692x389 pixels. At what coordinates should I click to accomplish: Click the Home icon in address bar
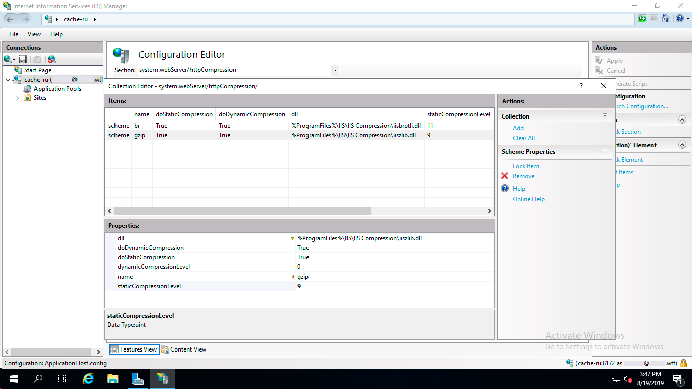tap(666, 19)
